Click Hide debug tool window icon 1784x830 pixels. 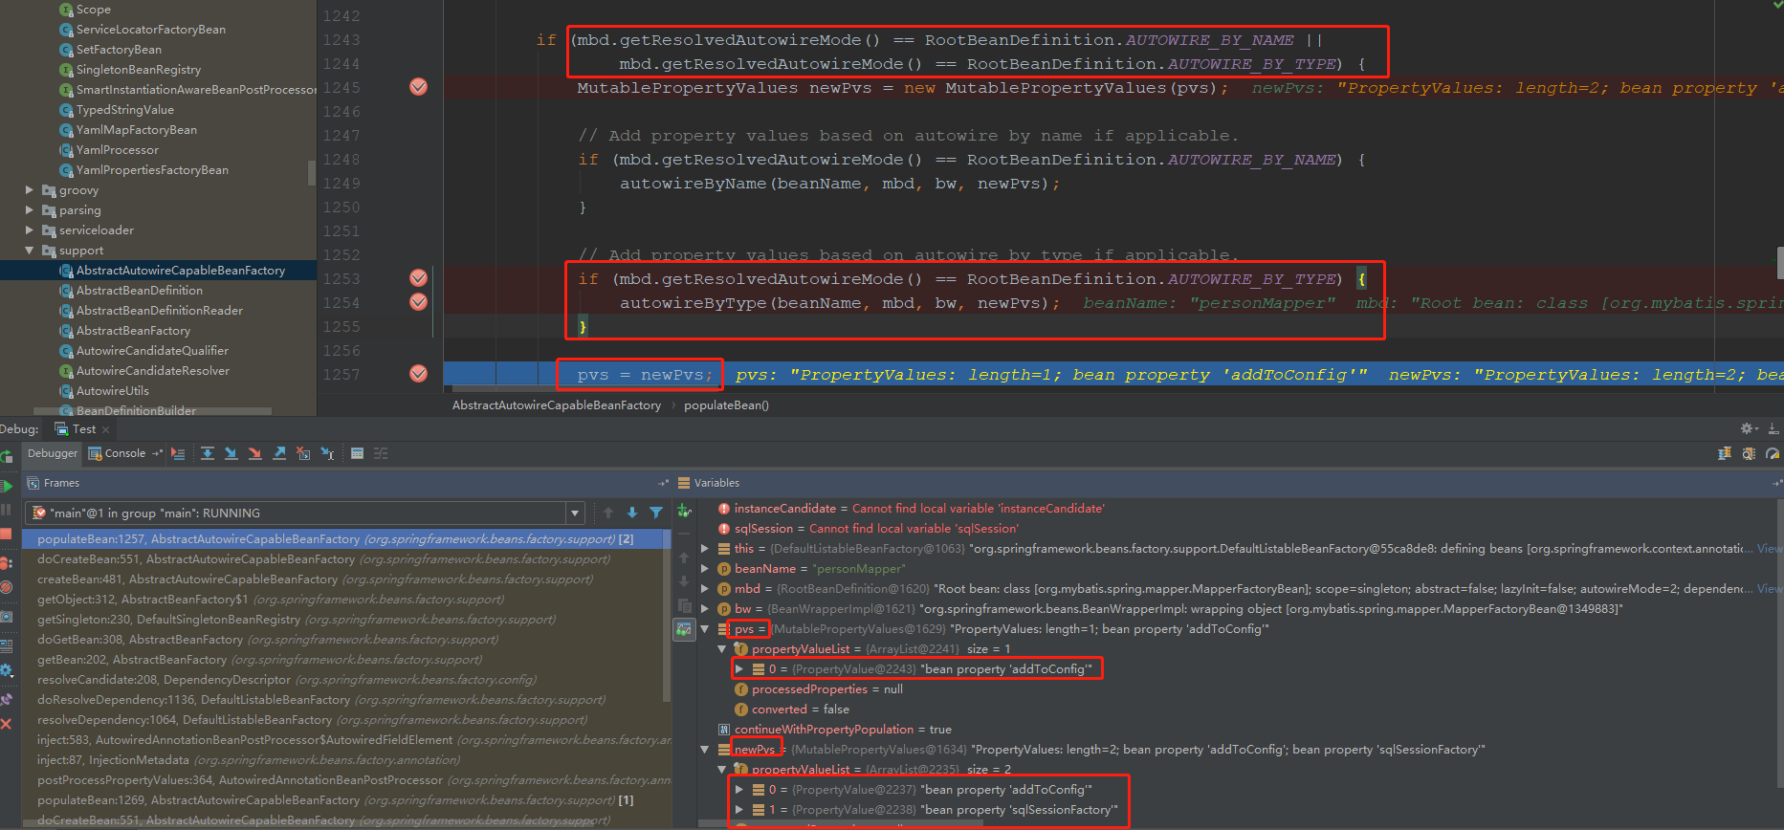1773,428
